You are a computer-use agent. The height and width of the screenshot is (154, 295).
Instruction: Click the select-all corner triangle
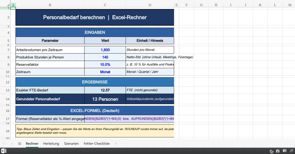pyautogui.click(x=8, y=5)
